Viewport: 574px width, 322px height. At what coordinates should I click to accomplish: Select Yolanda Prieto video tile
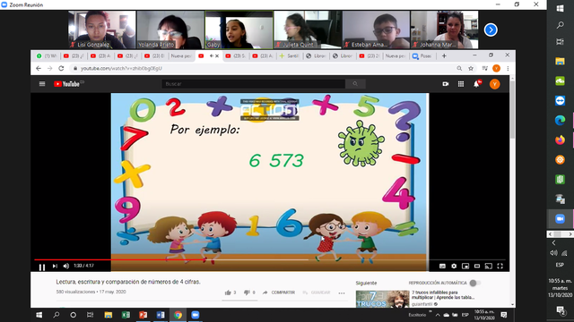tap(170, 30)
